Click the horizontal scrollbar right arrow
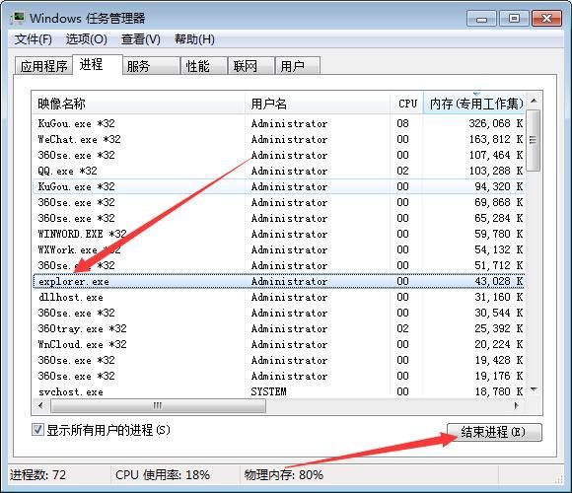 (x=517, y=405)
